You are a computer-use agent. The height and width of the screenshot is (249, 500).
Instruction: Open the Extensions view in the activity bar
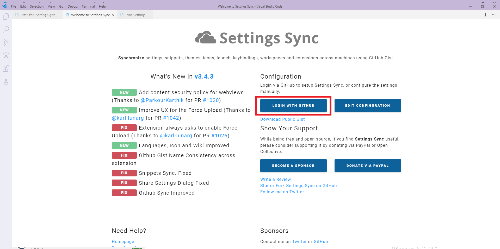(x=6, y=69)
